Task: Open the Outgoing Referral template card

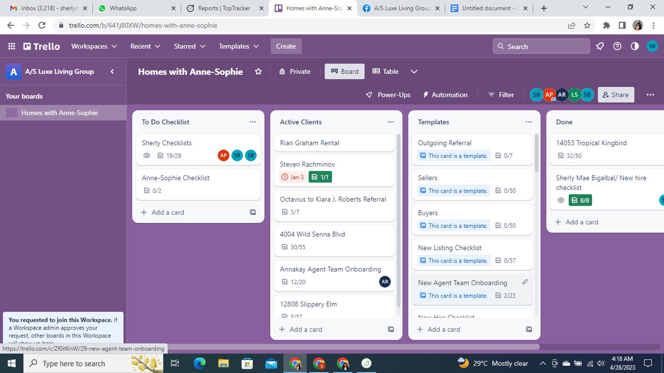Action: coord(472,149)
